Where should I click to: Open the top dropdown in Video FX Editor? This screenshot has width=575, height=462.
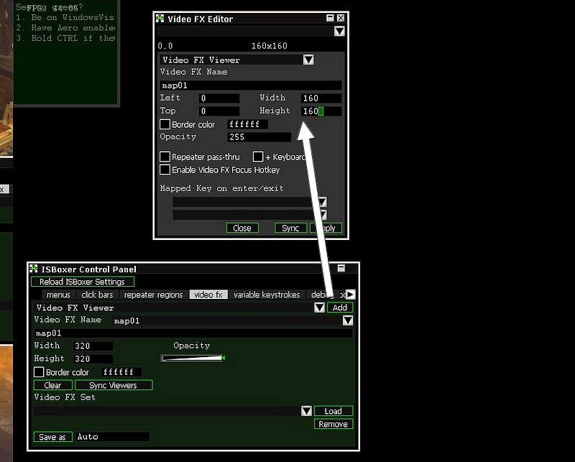pos(339,31)
